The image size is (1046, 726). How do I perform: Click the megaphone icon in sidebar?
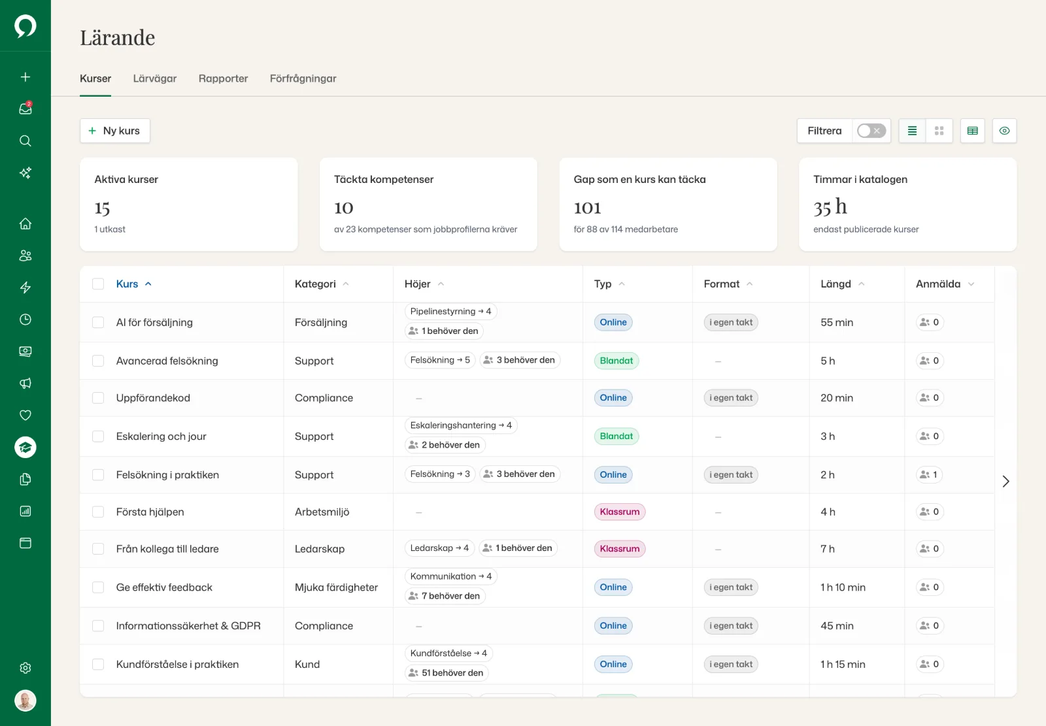(x=25, y=384)
